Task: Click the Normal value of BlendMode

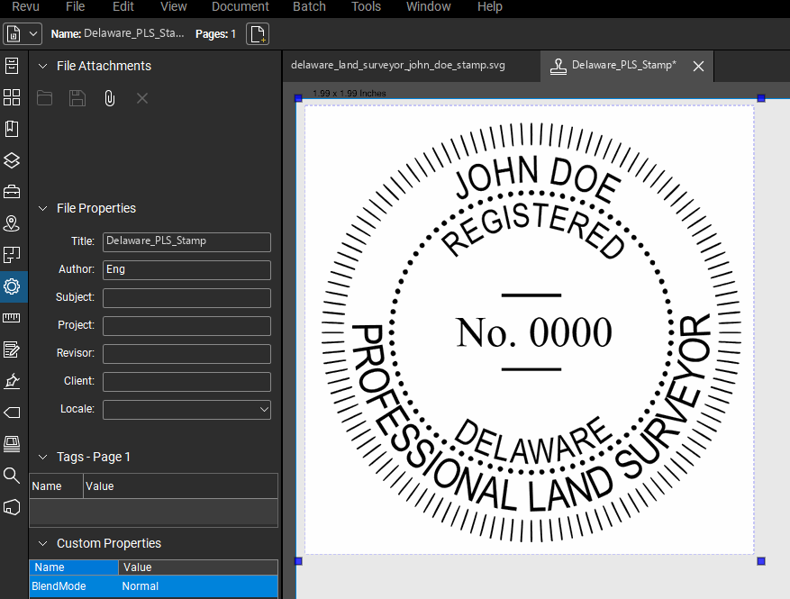Action: tap(140, 586)
